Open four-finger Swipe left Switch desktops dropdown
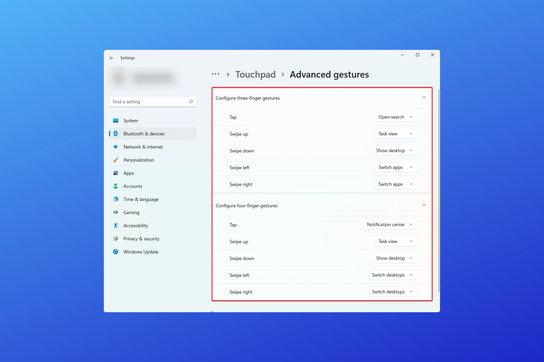The height and width of the screenshot is (362, 544). [393, 275]
